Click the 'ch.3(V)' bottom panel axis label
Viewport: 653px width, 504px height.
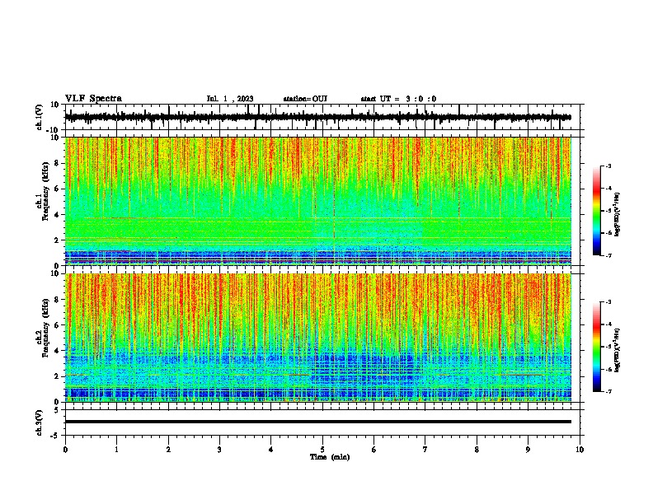[x=40, y=422]
